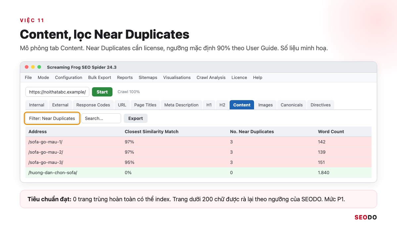Click the red close window dot
This screenshot has height=228, width=397.
point(27,67)
